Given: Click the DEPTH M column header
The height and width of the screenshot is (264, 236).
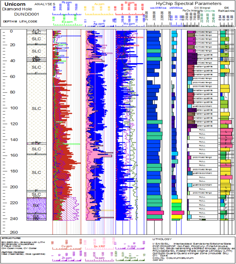Looking at the screenshot, I should [x=10, y=21].
